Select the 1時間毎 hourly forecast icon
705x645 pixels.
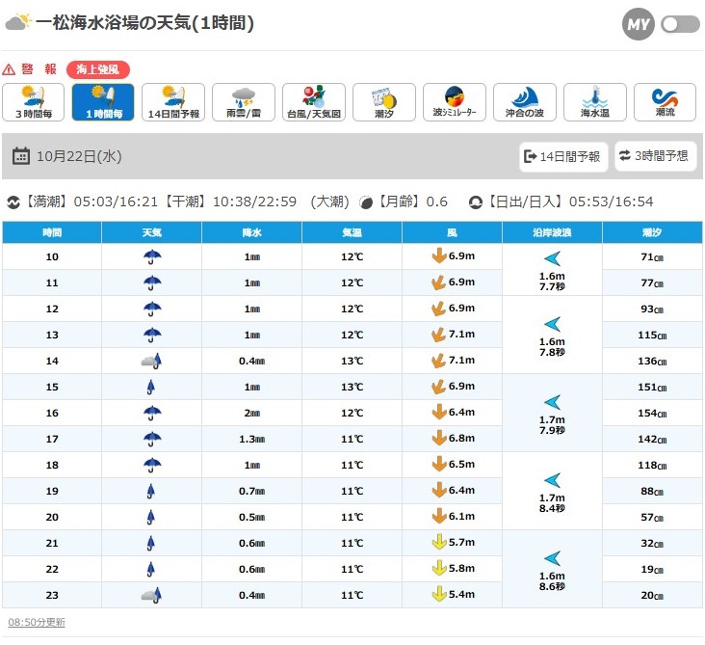tap(103, 101)
